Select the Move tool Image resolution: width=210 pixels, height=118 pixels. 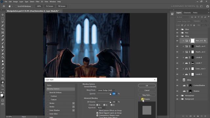pyautogui.click(x=3, y=15)
